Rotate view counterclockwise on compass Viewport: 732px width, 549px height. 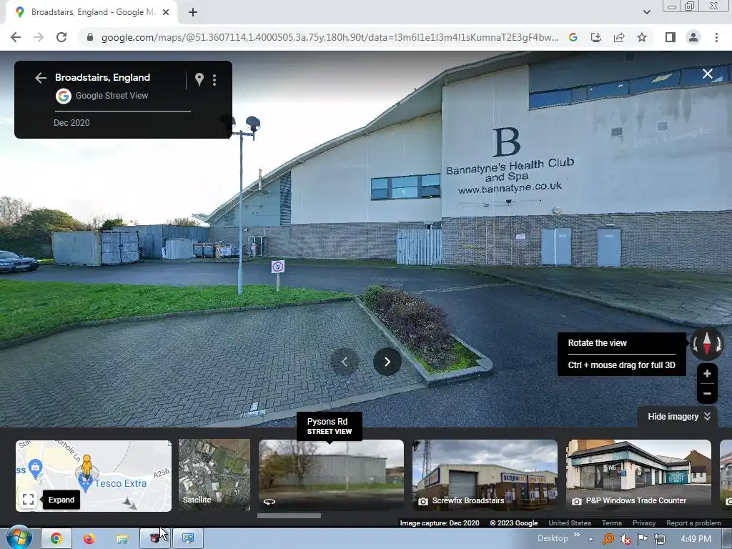(695, 345)
